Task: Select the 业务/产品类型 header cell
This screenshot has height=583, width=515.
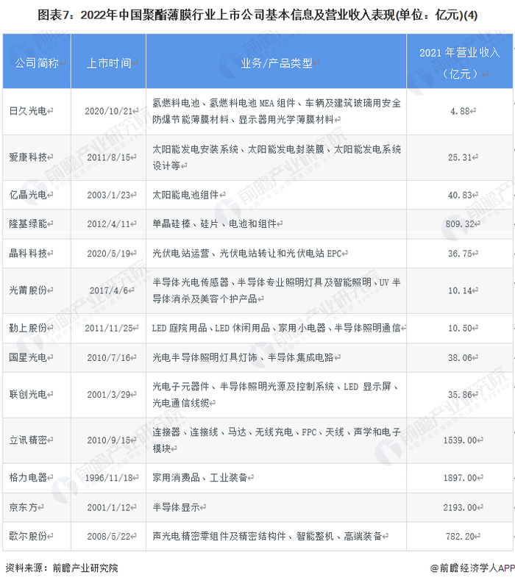Action: 276,62
